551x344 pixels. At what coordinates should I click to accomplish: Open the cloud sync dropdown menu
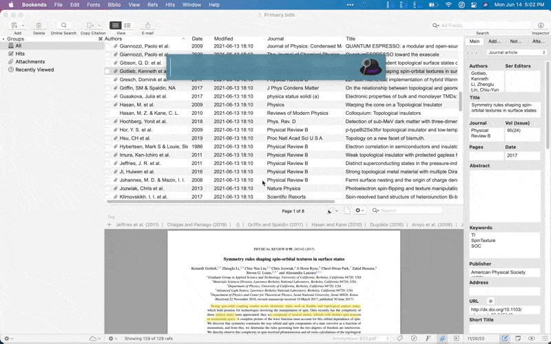pos(95,338)
